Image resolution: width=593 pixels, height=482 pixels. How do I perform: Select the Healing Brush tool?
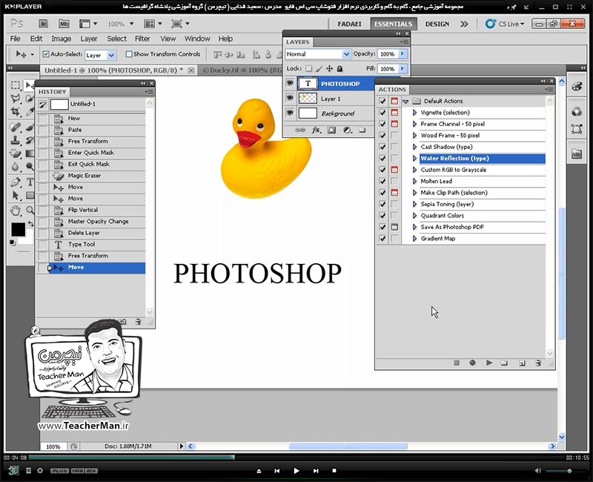(x=16, y=127)
